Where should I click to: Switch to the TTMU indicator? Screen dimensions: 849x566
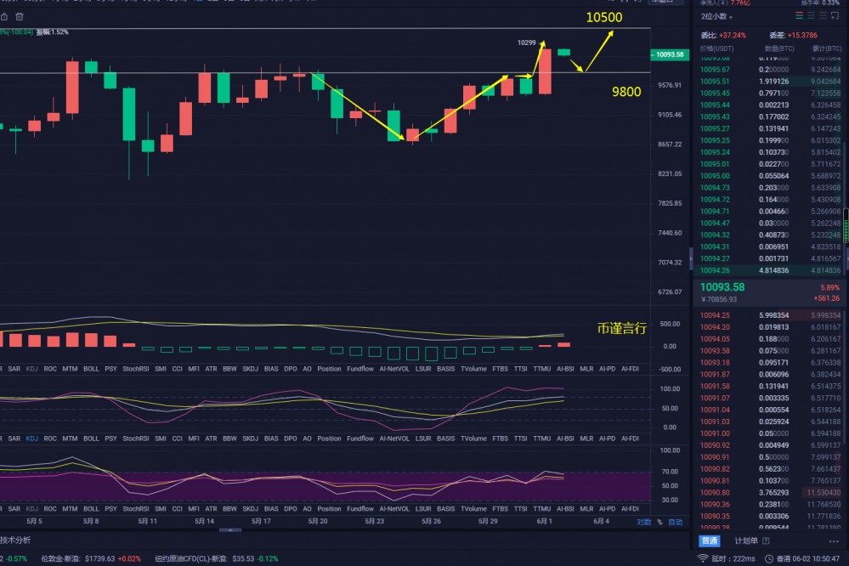point(542,368)
